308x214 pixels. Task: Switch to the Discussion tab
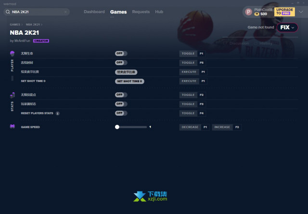[x=236, y=43]
